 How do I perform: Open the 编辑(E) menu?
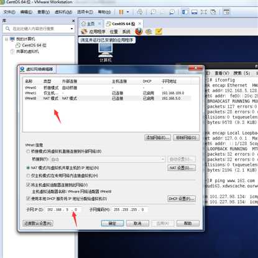click(x=26, y=12)
